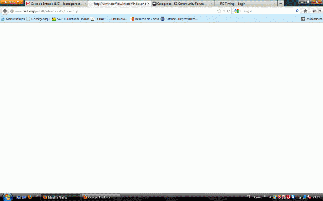Close the RC Timing - Login tab
Image resolution: width=323 pixels, height=201 pixels.
(274, 4)
